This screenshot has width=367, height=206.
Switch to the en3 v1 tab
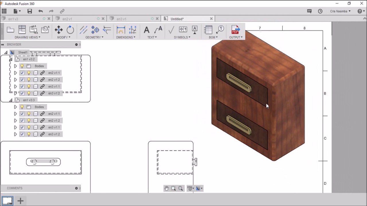[x=121, y=19]
